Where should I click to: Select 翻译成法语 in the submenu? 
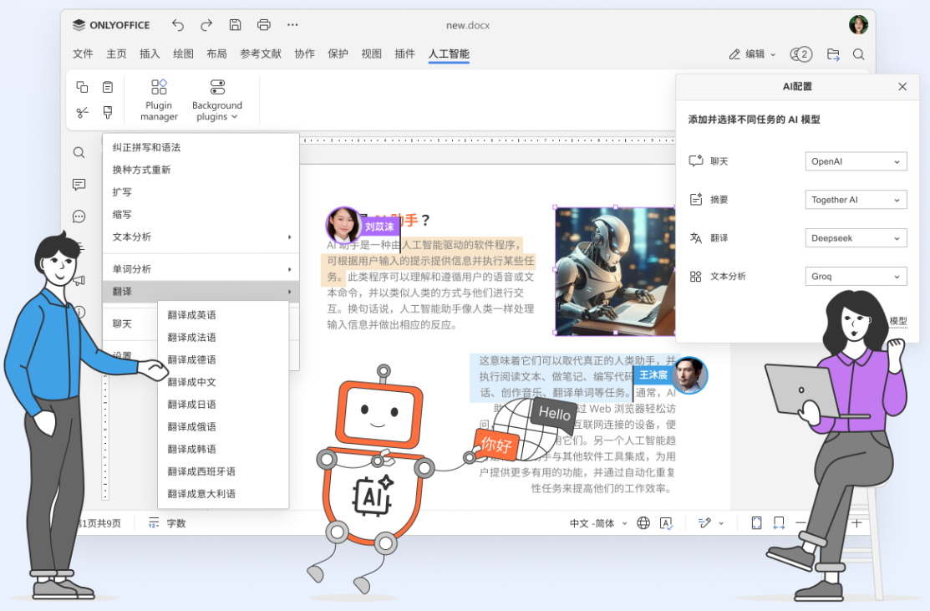223,338
